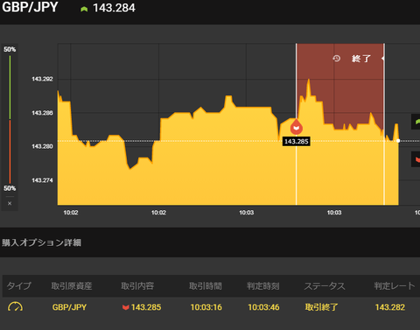Click the trade time 10:03:16
Image resolution: width=420 pixels, height=330 pixels.
point(206,307)
